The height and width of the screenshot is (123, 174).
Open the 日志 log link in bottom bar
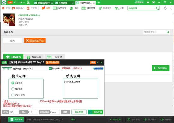point(73,120)
